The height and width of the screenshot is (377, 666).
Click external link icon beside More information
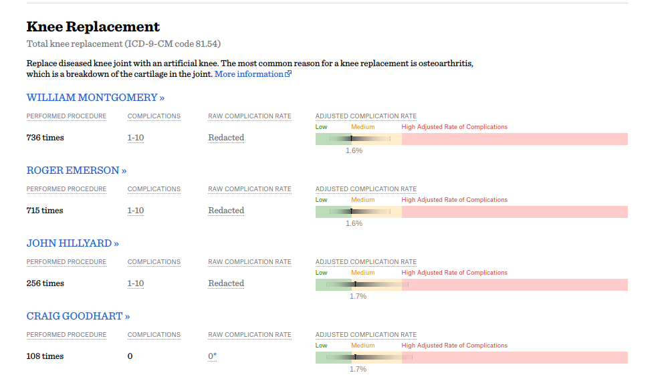[288, 74]
